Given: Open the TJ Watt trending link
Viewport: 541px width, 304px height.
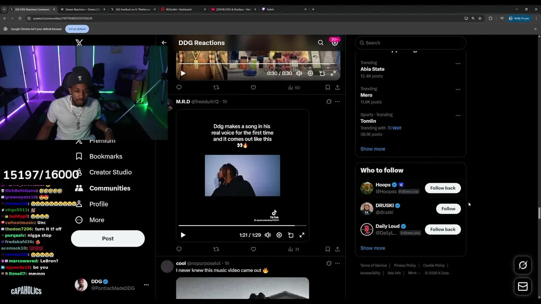Looking at the screenshot, I should (394, 128).
